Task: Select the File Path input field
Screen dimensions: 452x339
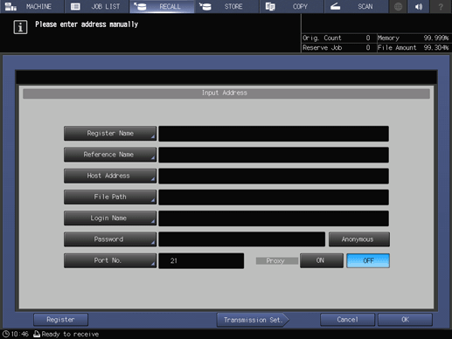Action: 274,197
